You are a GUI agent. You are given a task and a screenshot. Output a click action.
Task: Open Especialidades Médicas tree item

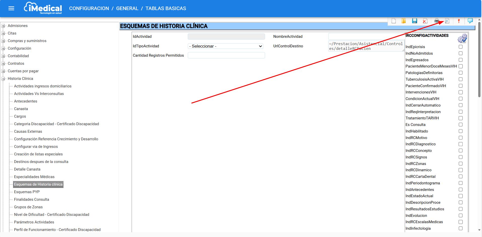tap(34, 177)
